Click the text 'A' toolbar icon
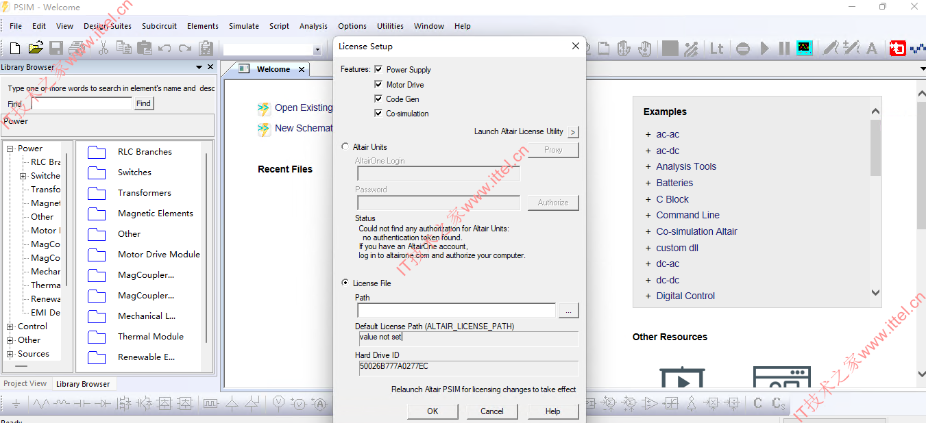This screenshot has height=423, width=926. click(872, 49)
